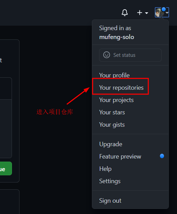Open the notifications bell icon

(x=125, y=13)
